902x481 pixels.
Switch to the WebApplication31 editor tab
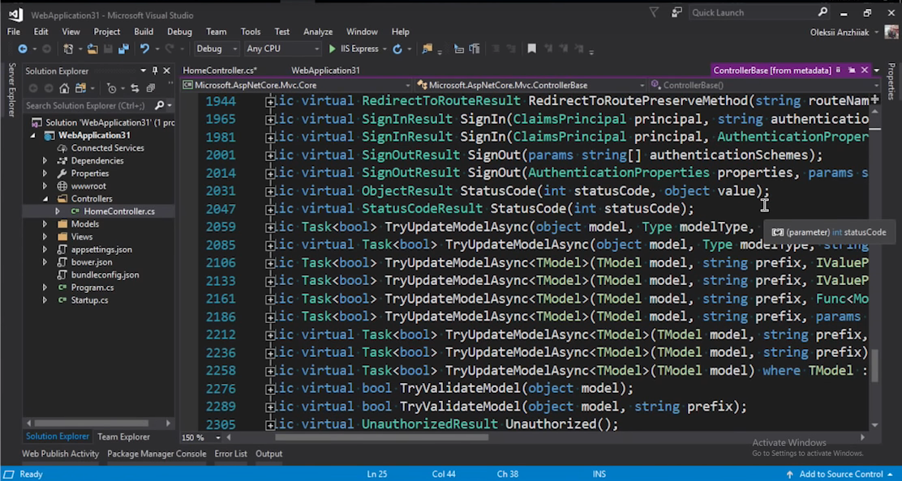click(325, 70)
